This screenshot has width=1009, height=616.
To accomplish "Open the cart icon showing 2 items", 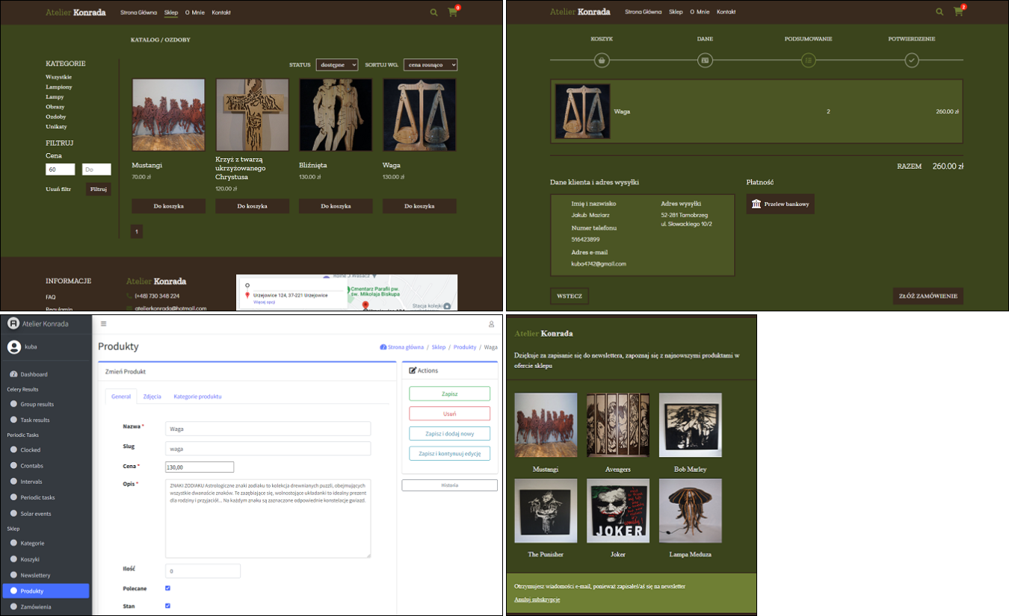I will tap(958, 12).
